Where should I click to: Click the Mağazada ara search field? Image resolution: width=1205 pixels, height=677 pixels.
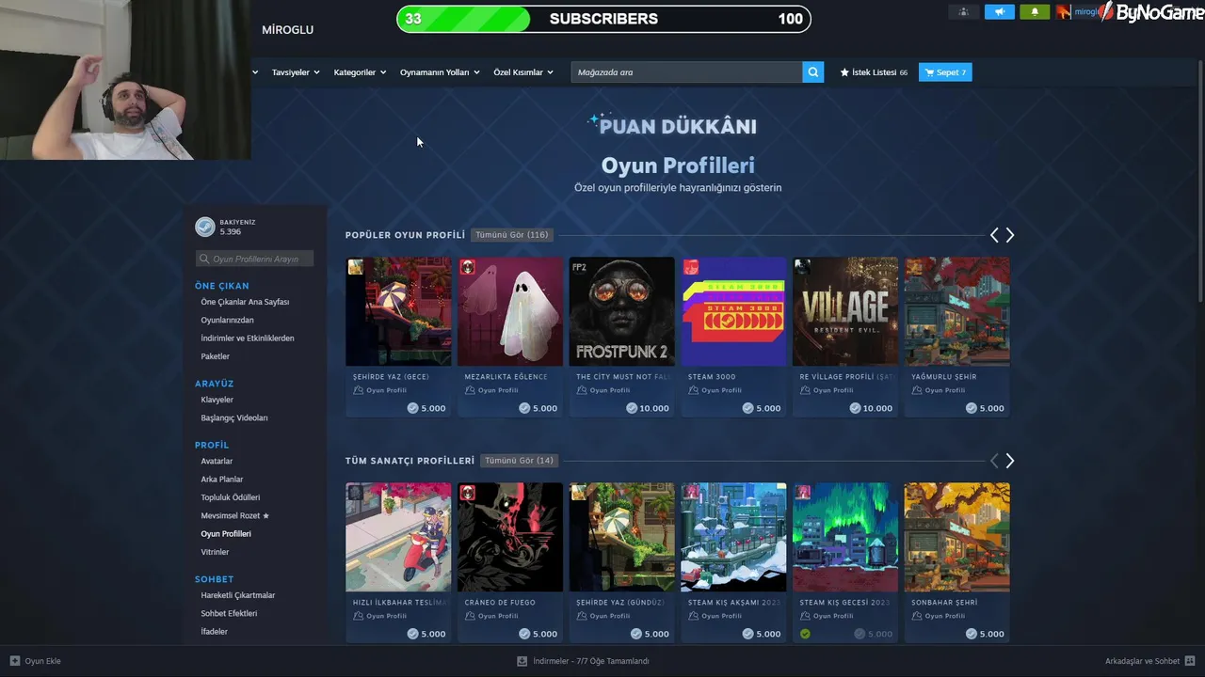686,72
